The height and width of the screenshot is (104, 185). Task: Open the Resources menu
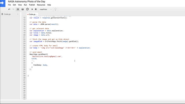pyautogui.click(x=41, y=5)
